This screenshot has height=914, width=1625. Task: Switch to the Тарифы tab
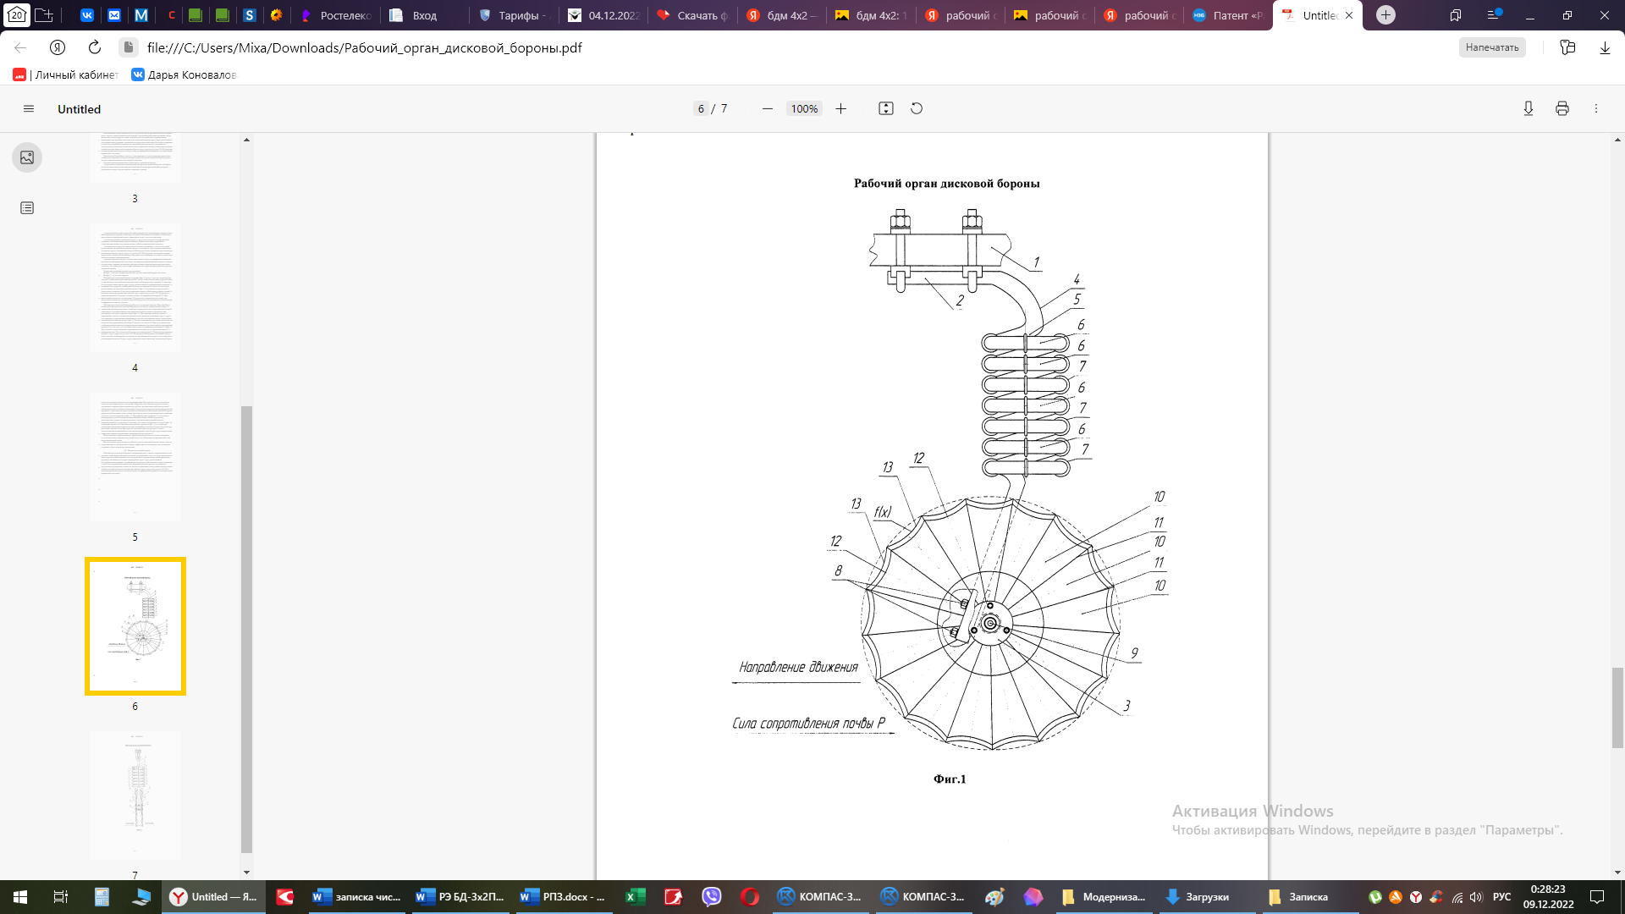click(x=515, y=15)
